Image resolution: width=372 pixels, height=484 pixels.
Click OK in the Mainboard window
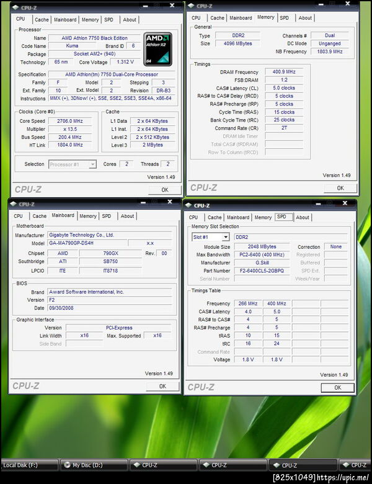point(162,386)
